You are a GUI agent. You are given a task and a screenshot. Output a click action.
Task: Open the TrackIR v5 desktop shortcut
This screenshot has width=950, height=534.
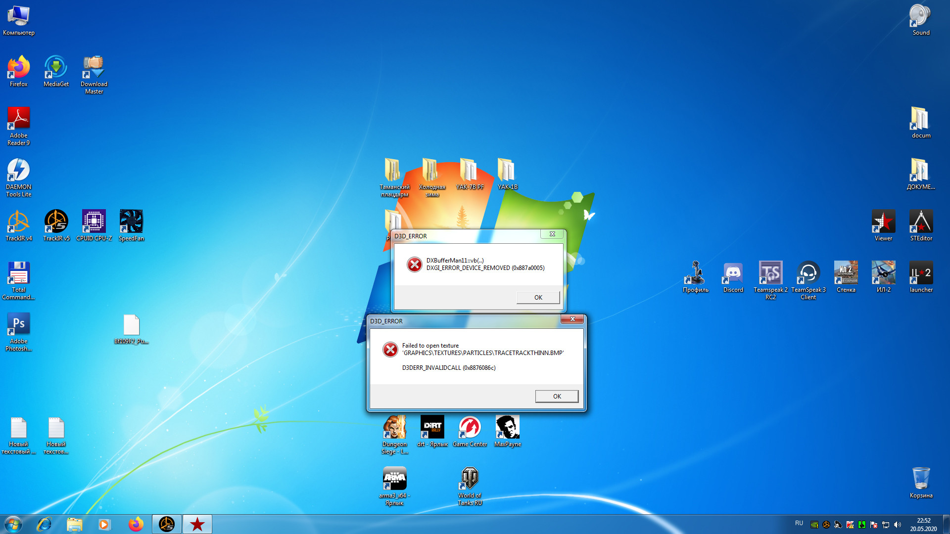[x=56, y=225]
